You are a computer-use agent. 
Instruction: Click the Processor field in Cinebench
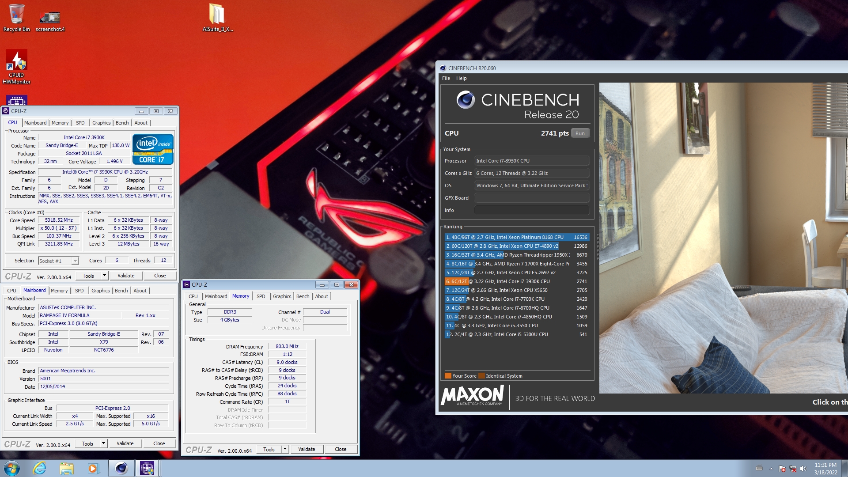coord(532,161)
